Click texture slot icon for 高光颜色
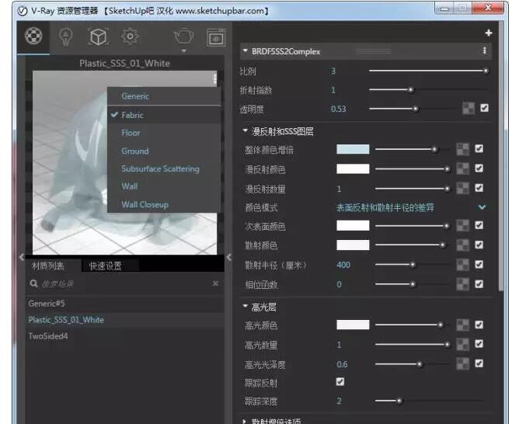512x424 pixels. (462, 325)
